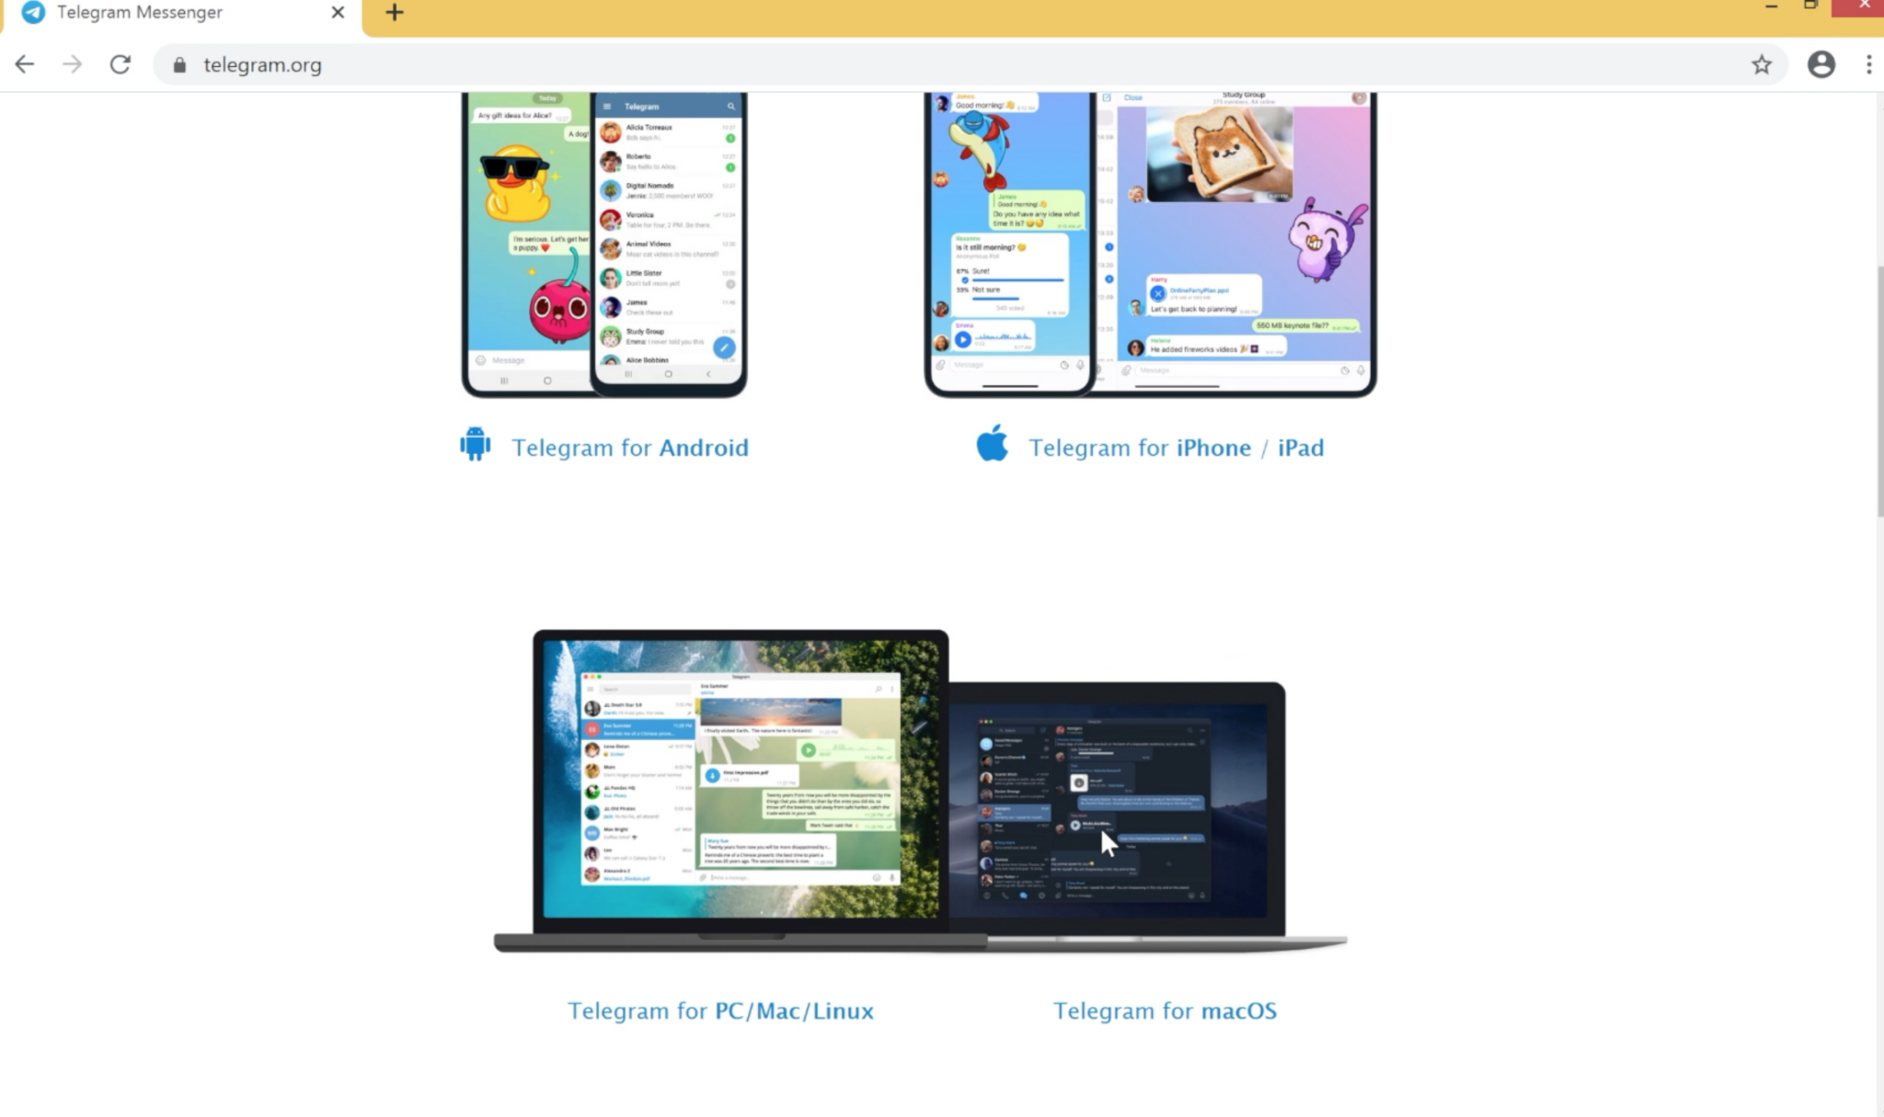Click the address bar showing telegram.org
Screen dimensions: 1884x1117
262,63
